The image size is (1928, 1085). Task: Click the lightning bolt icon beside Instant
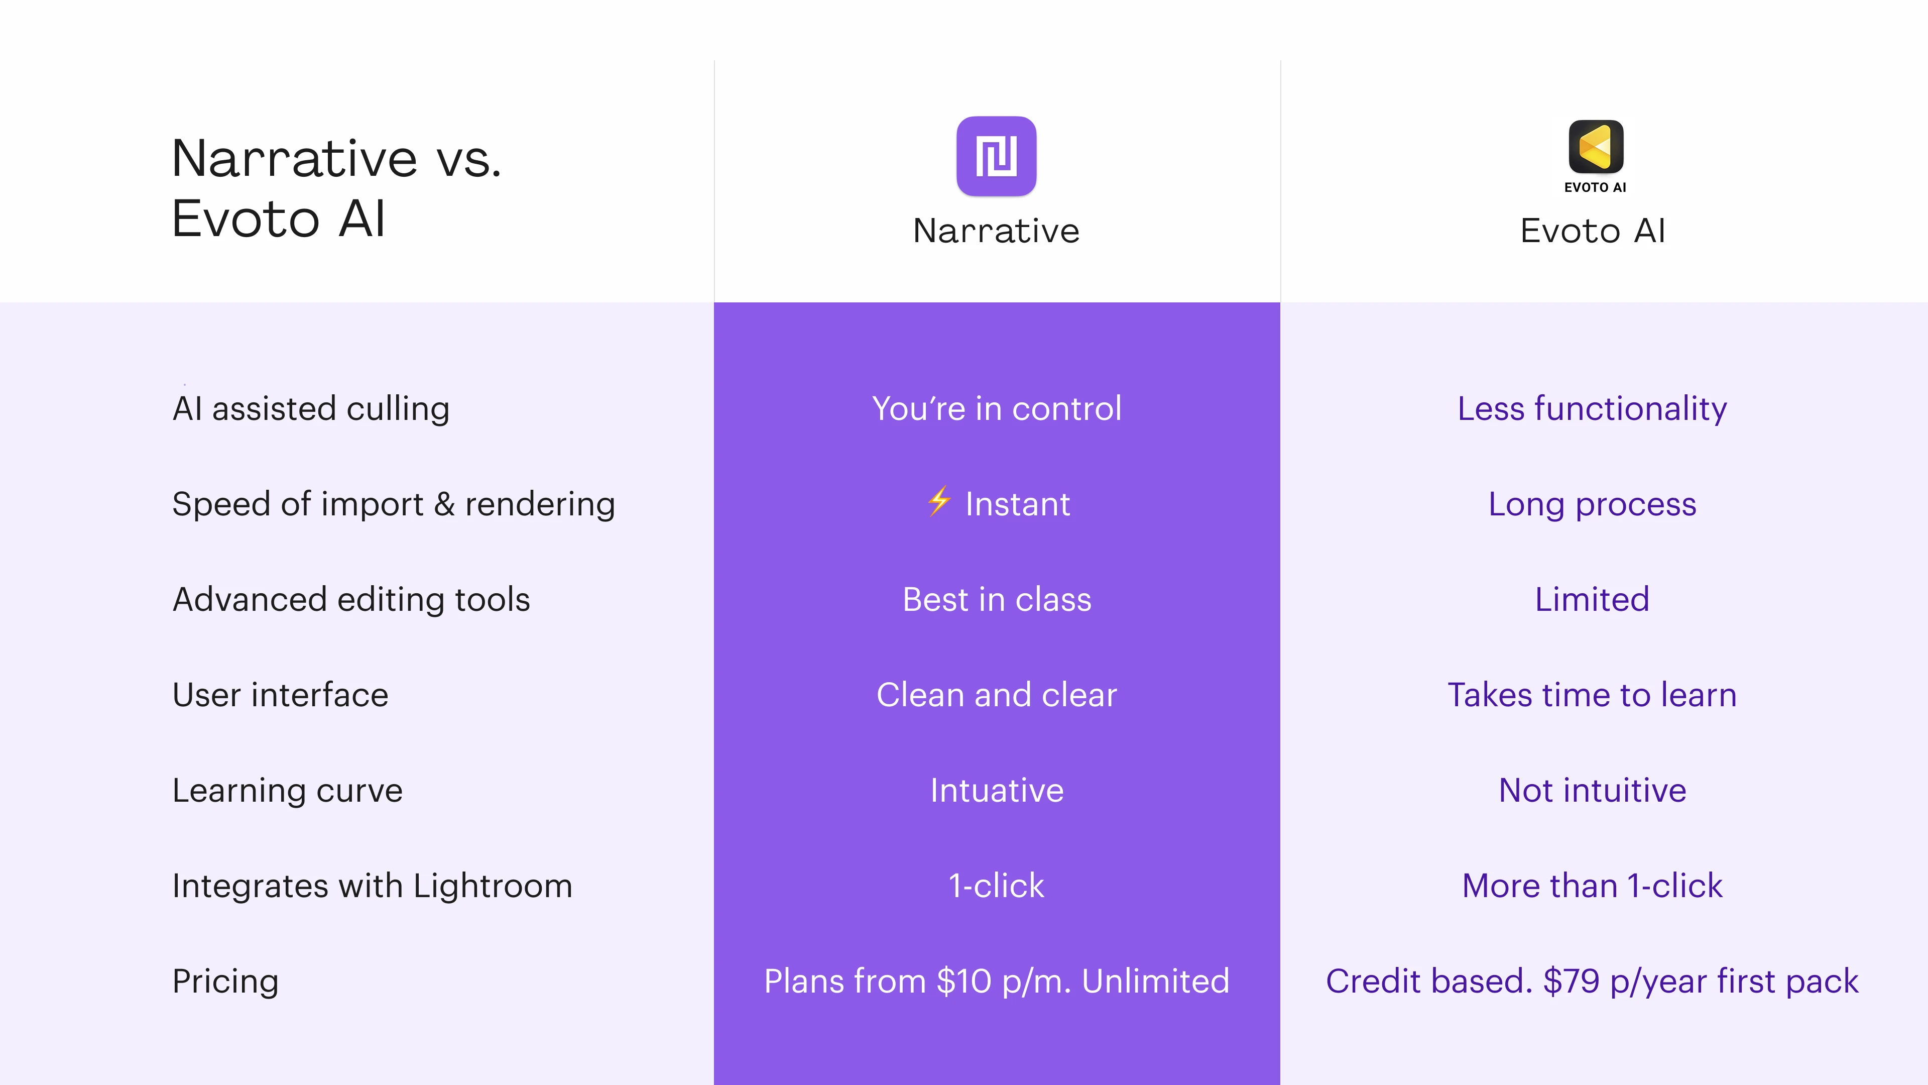point(939,502)
